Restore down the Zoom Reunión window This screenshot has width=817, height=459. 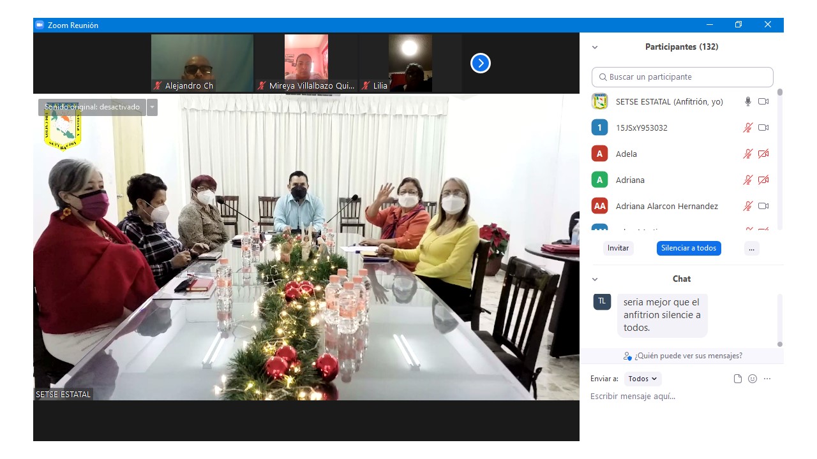pos(738,25)
